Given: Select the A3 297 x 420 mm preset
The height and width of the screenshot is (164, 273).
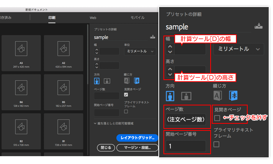Looking at the screenshot, I should click(21, 51).
